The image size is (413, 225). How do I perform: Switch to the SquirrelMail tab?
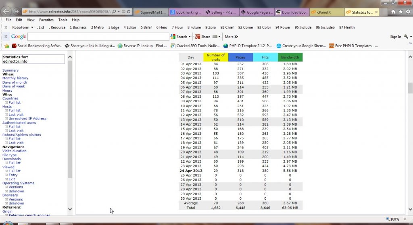point(151,12)
